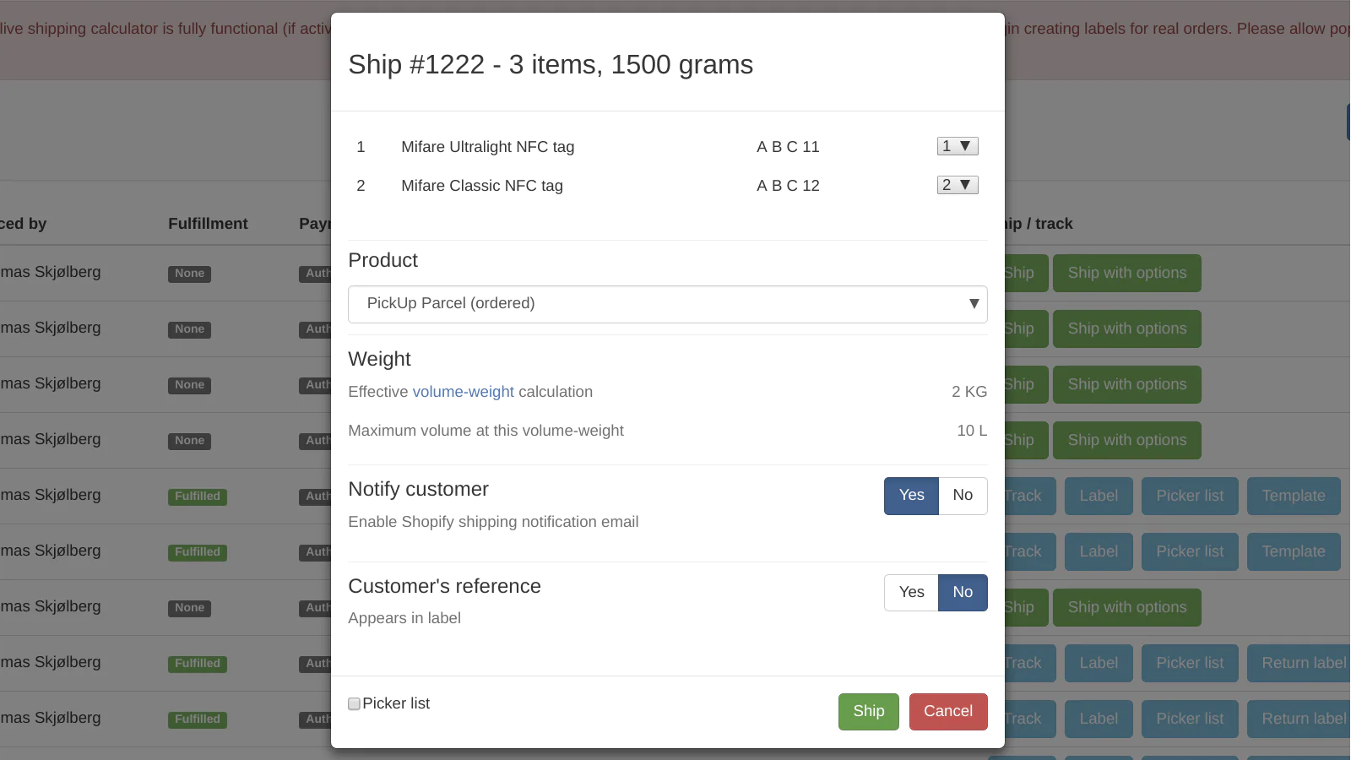The width and height of the screenshot is (1351, 760).
Task: Set Customer's reference to No
Action: click(x=963, y=593)
